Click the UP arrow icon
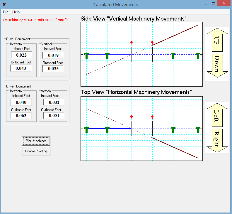 pos(217,39)
